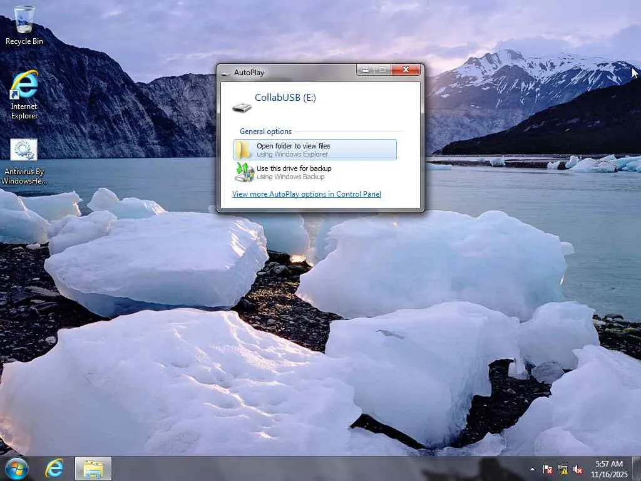Click the AutoPlay title bar icon
Viewport: 641px width, 481px height.
pos(225,73)
